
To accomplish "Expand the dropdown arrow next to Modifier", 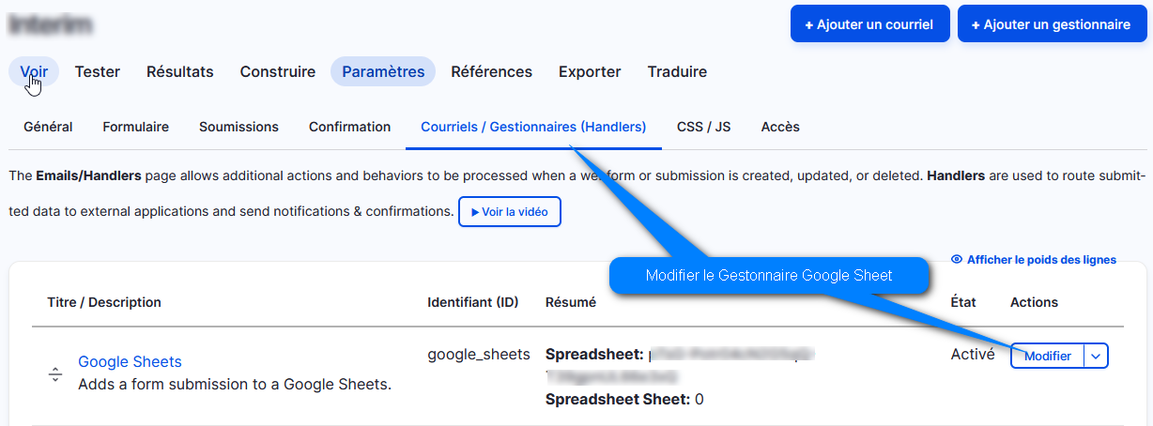I will 1097,357.
